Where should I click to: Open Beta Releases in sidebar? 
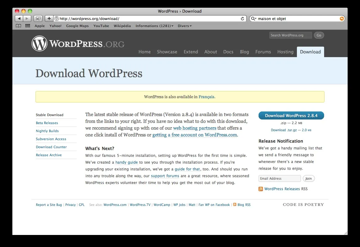pos(47,123)
